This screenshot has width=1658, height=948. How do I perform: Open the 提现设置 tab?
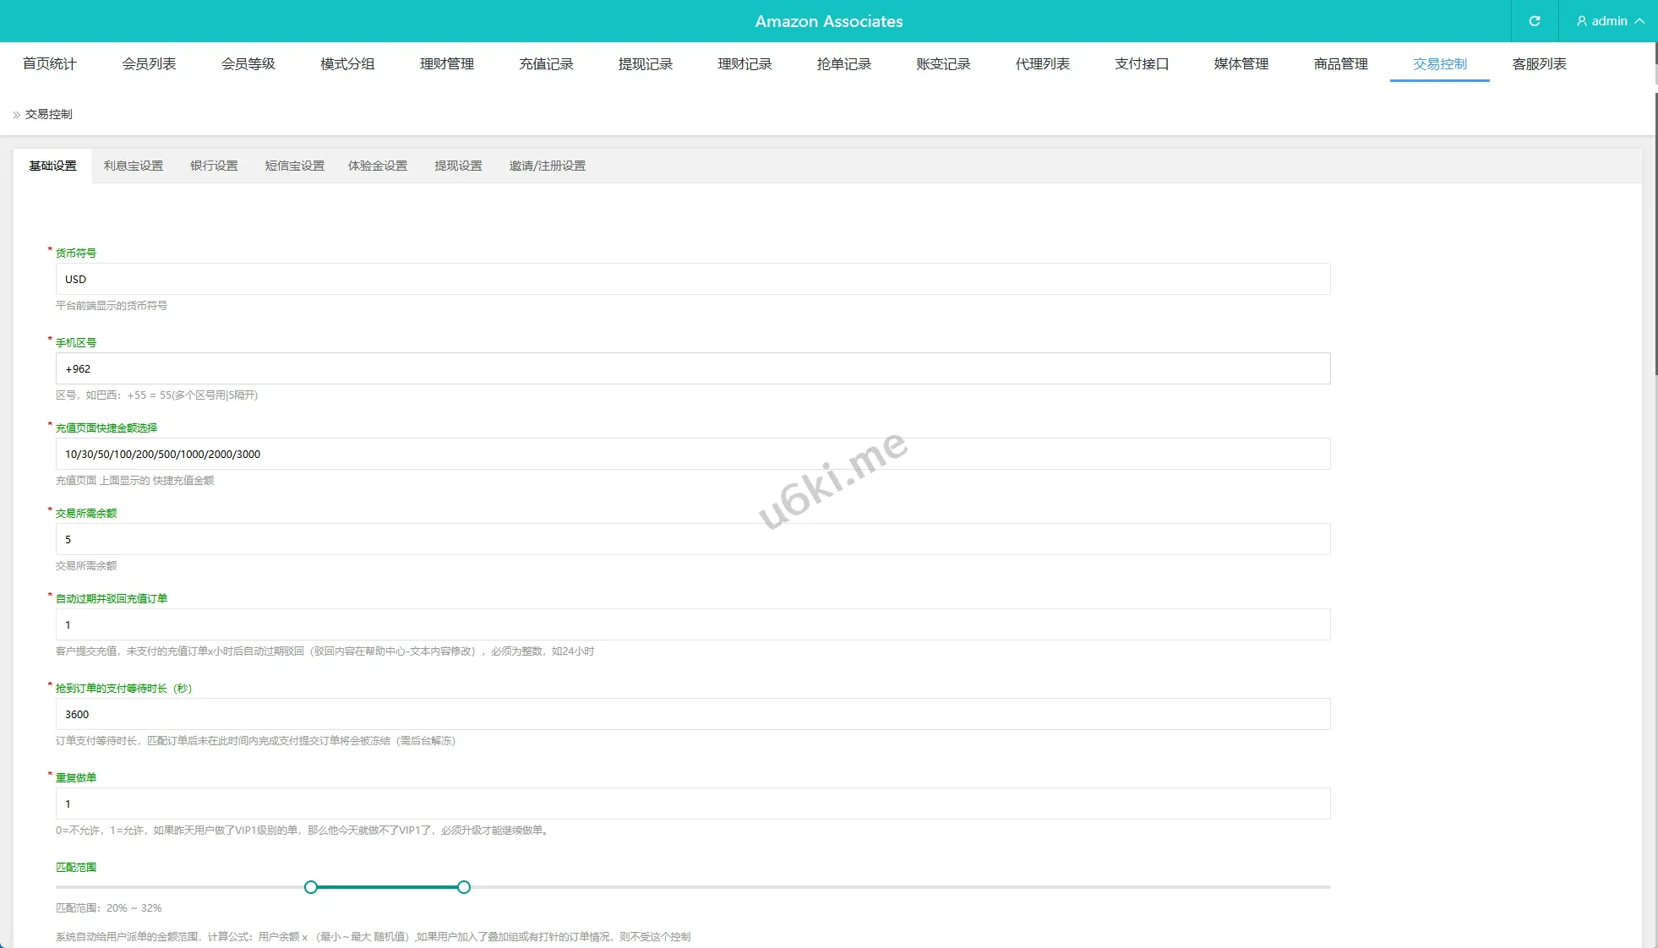pos(458,166)
